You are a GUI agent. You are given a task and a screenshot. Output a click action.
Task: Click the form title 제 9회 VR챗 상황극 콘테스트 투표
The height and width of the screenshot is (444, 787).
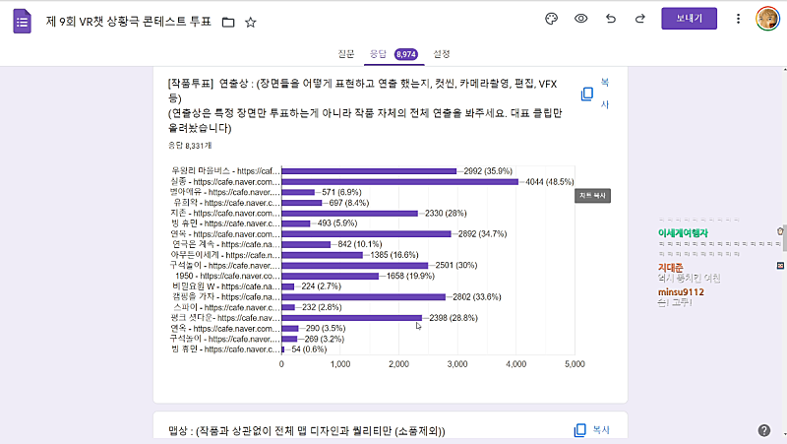129,22
